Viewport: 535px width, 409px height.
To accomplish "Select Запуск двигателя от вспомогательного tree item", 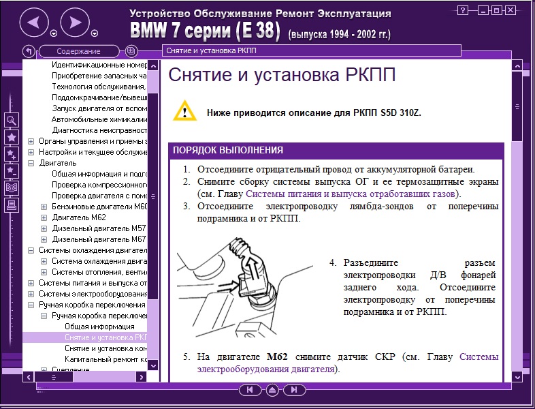I will coord(99,108).
